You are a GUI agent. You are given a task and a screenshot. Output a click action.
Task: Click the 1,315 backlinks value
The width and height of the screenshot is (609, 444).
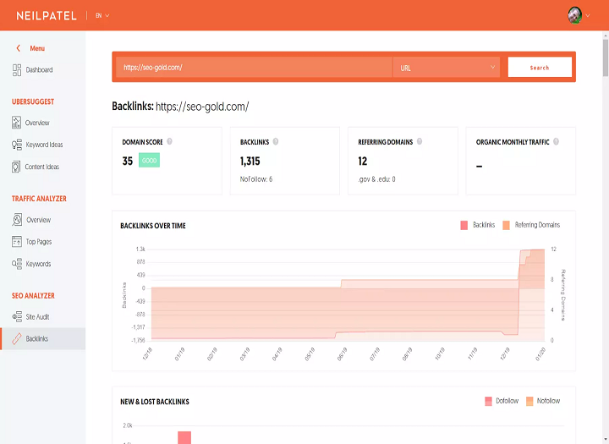pos(250,161)
